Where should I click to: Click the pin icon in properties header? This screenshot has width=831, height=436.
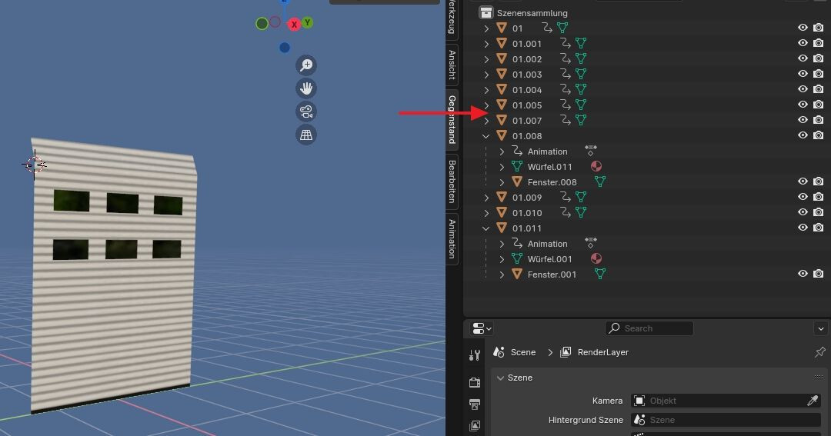click(x=820, y=351)
